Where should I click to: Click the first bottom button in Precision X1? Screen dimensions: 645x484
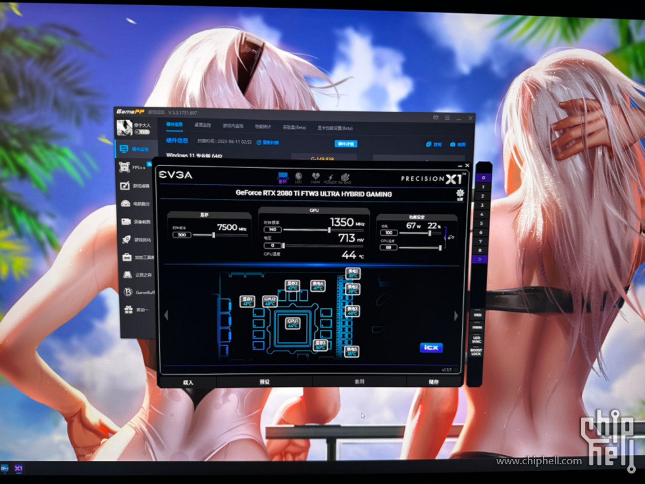188,383
